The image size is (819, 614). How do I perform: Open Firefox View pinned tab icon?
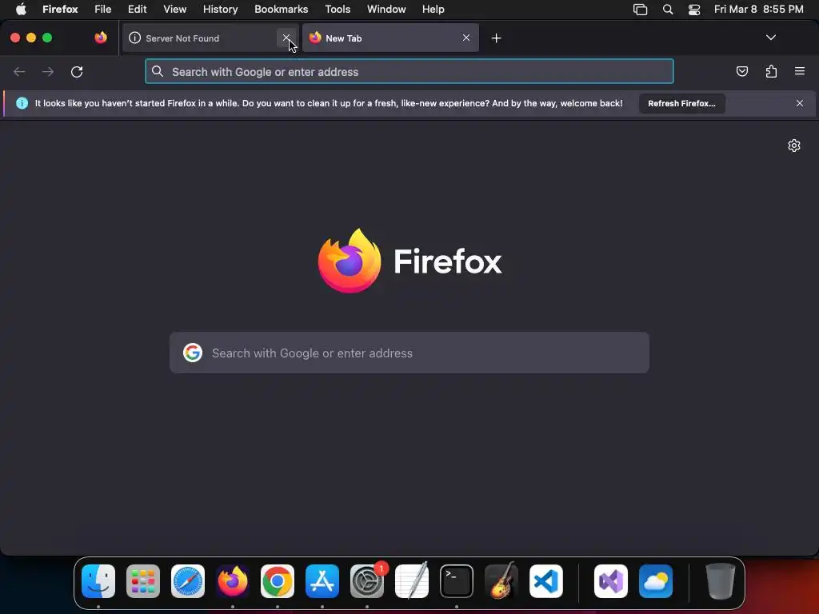pos(101,38)
